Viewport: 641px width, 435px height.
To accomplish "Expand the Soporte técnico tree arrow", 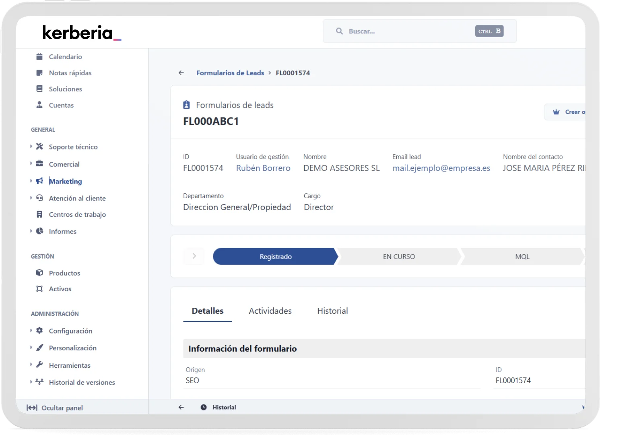I will [x=31, y=147].
